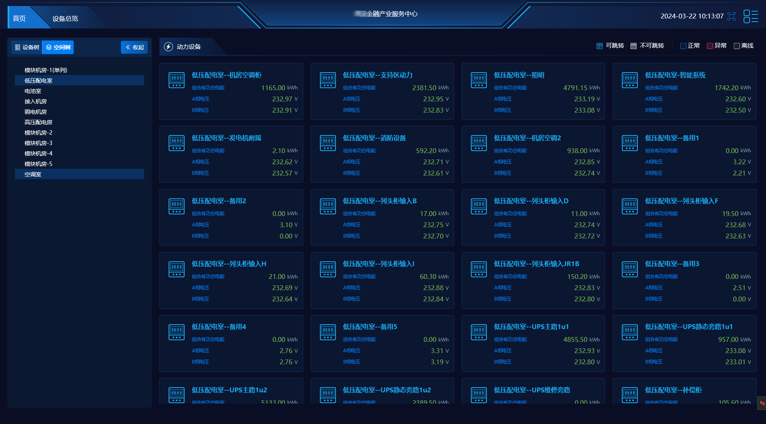Open the 首页 tab
Image resolution: width=766 pixels, height=424 pixels.
coord(19,18)
